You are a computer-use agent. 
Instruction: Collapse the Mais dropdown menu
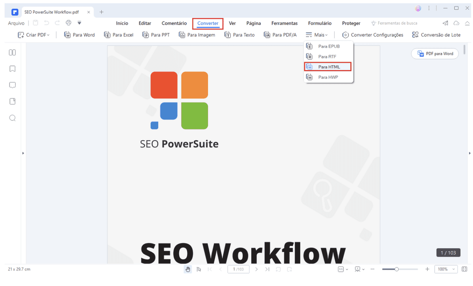[317, 35]
